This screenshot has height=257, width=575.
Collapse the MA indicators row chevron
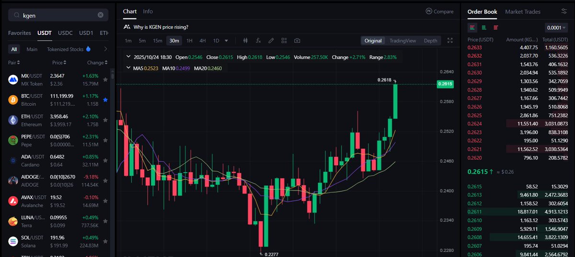(128, 68)
